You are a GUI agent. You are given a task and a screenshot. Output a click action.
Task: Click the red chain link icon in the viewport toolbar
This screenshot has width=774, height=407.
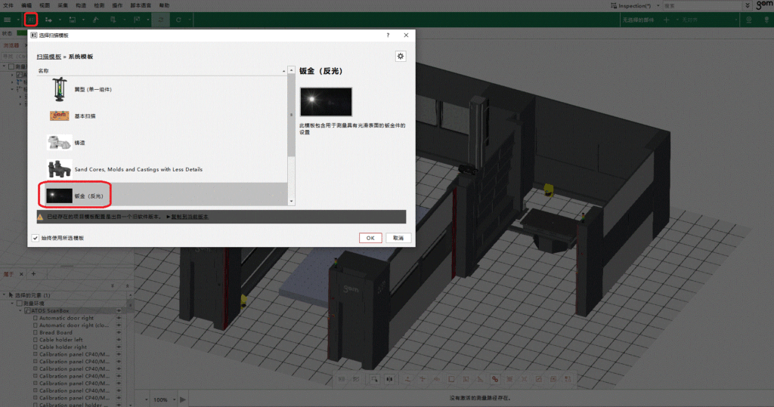[x=494, y=379]
